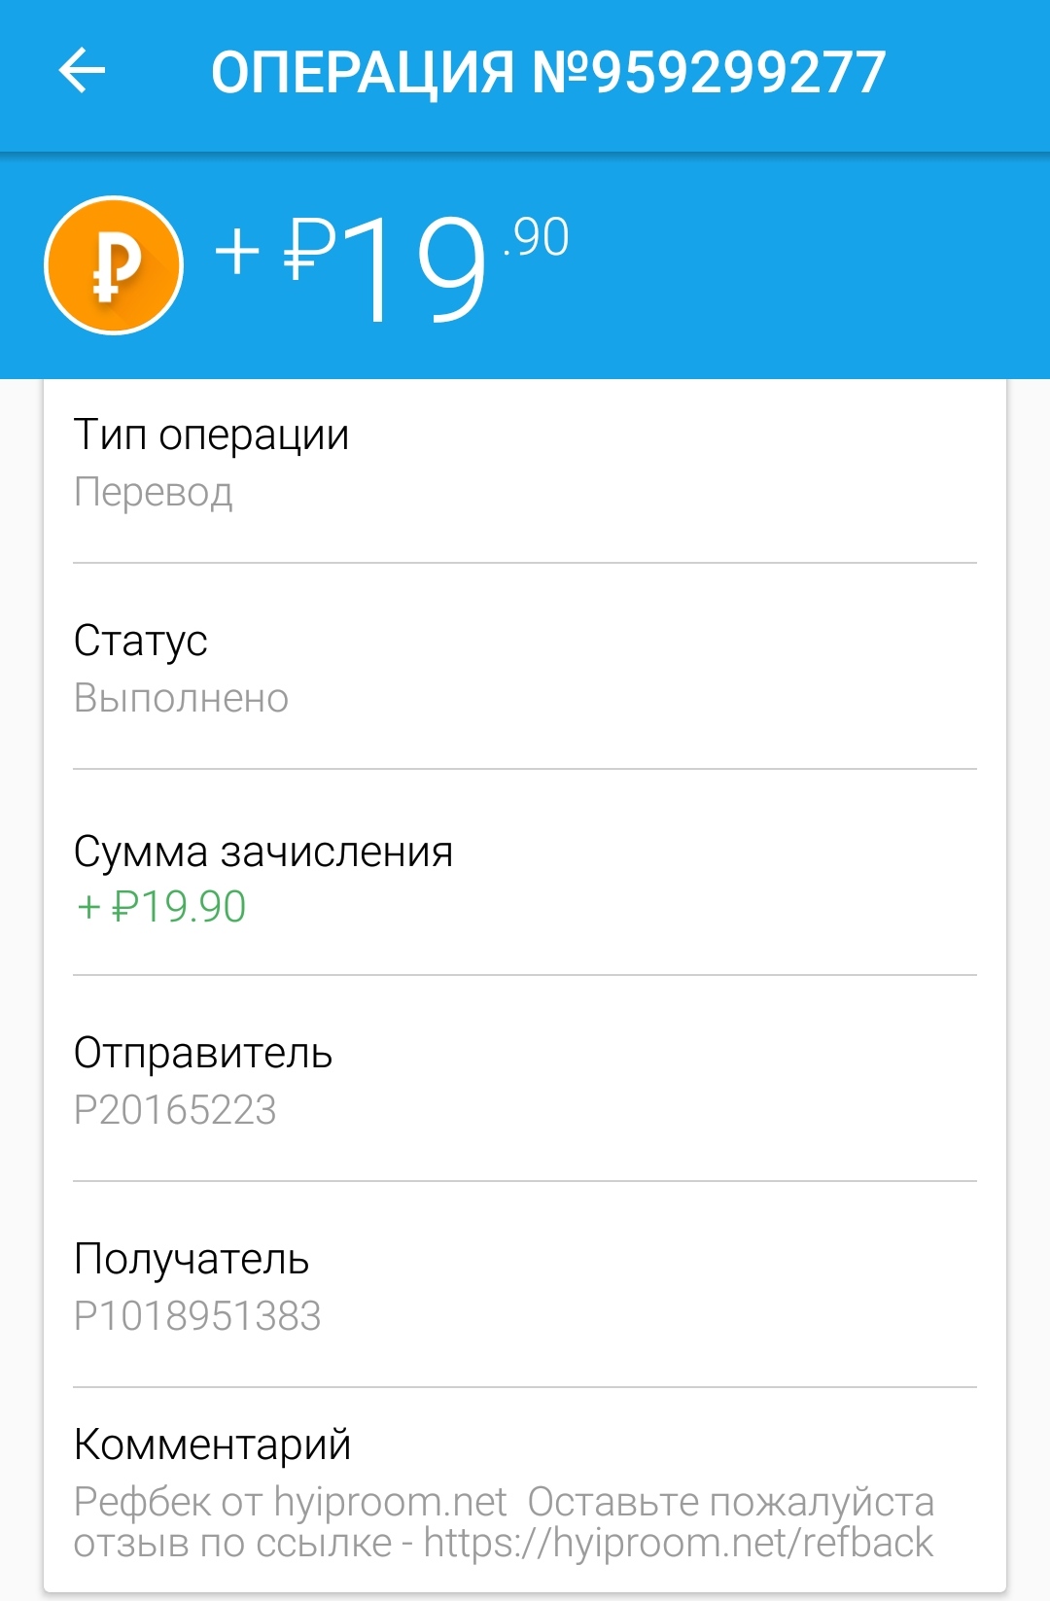Tap the green +₽19.90 credited amount

click(161, 907)
